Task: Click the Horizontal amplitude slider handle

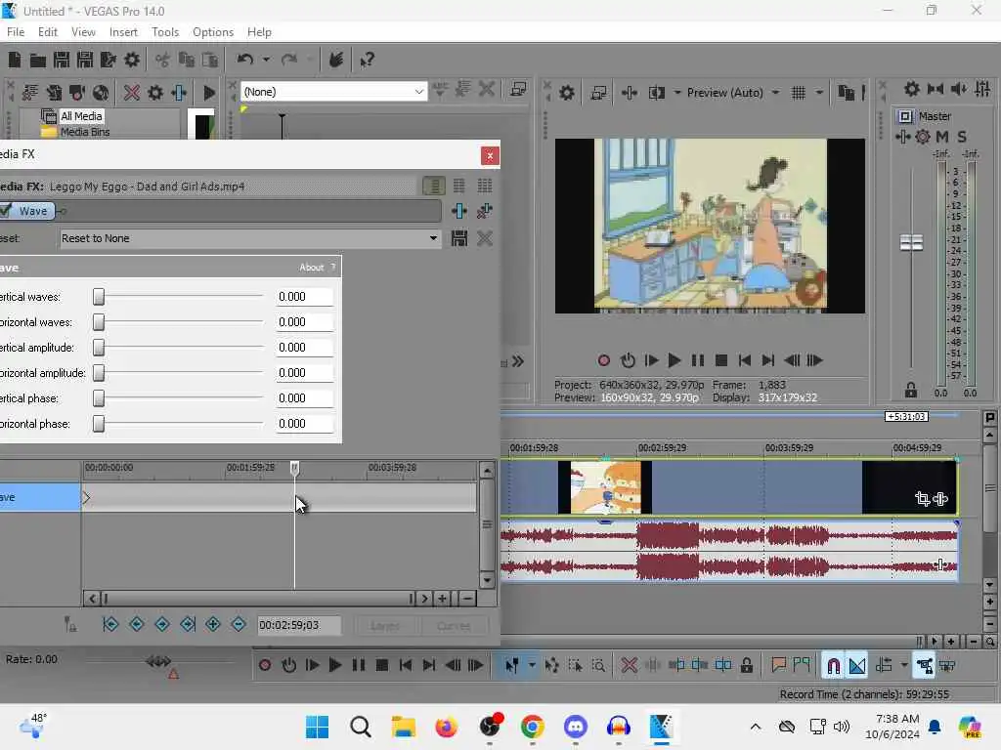Action: [x=99, y=372]
